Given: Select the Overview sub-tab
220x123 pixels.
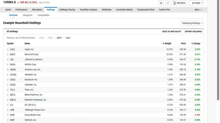Looking at the screenshot, I should pyautogui.click(x=13, y=15).
